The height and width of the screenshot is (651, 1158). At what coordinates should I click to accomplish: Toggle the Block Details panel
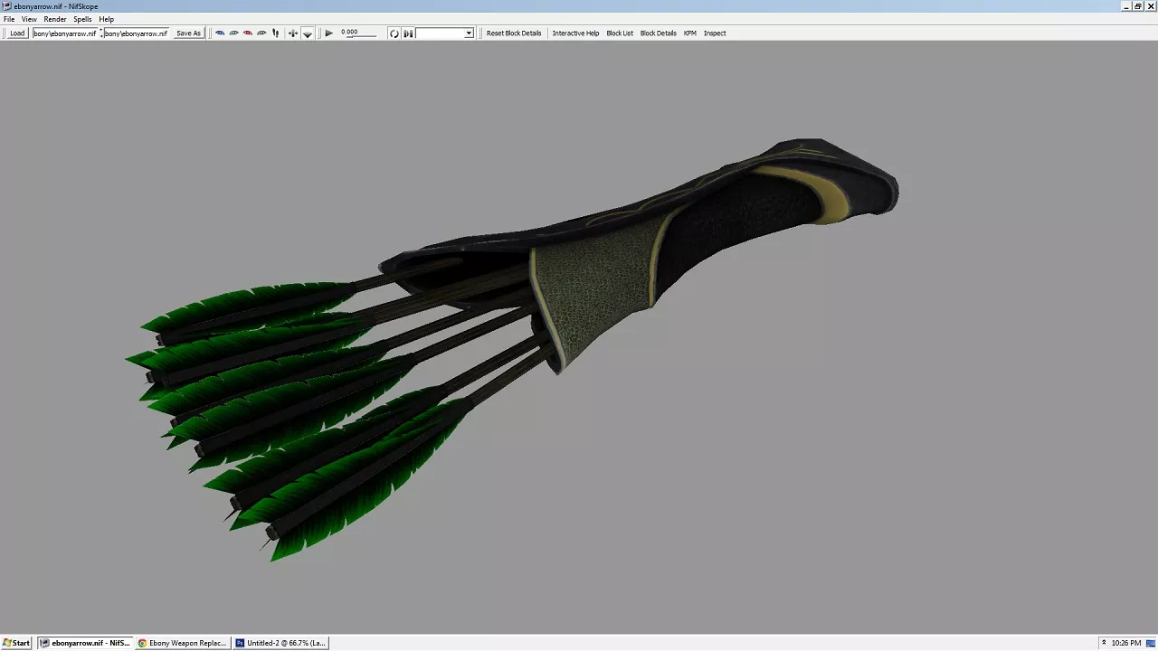coord(659,33)
